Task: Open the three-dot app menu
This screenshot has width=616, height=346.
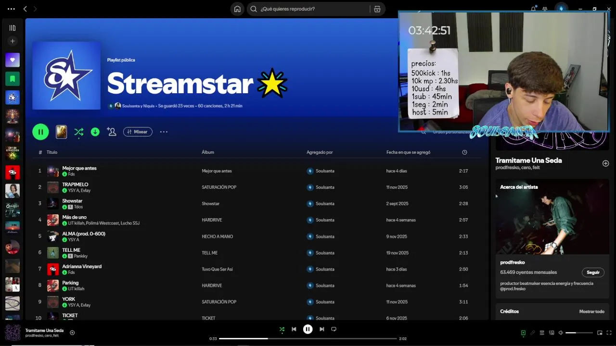Action: [x=11, y=9]
